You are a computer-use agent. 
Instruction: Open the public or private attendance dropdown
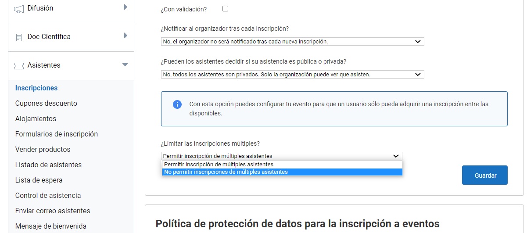(292, 75)
